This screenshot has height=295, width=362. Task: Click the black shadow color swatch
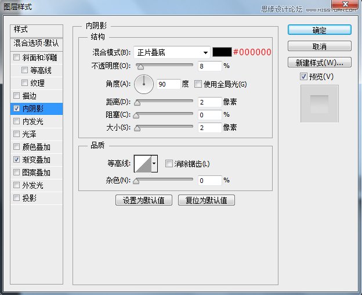[222, 52]
